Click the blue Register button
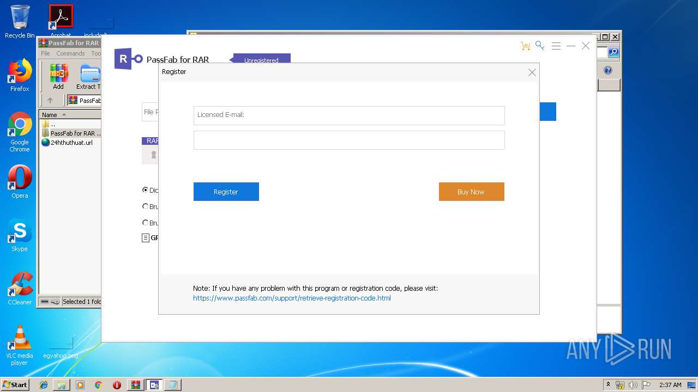The width and height of the screenshot is (698, 392). pyautogui.click(x=226, y=192)
